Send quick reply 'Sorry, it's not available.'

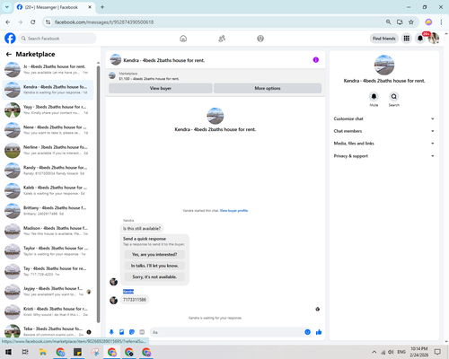click(x=154, y=276)
